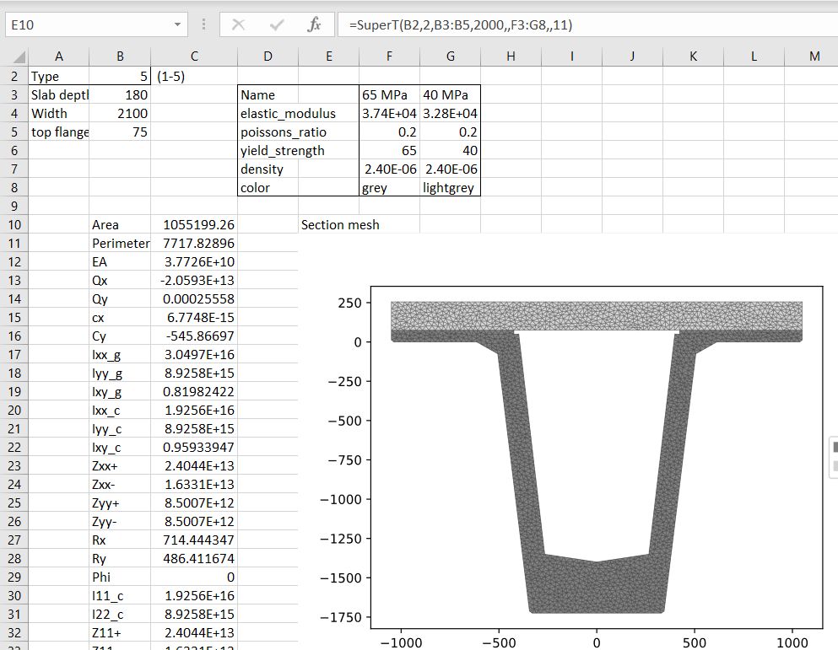
Task: Click the Insert Function (fx) icon
Action: [x=316, y=24]
